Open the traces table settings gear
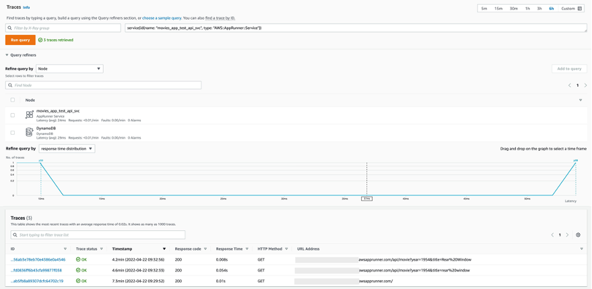Viewport: 592px width, 289px height. (578, 235)
